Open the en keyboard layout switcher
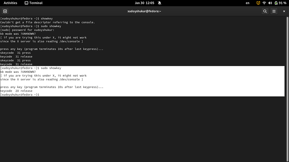The width and height of the screenshot is (289, 162). coord(248,3)
